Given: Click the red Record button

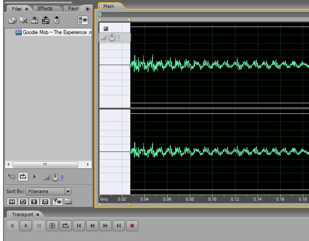Looking at the screenshot, I should tap(132, 225).
